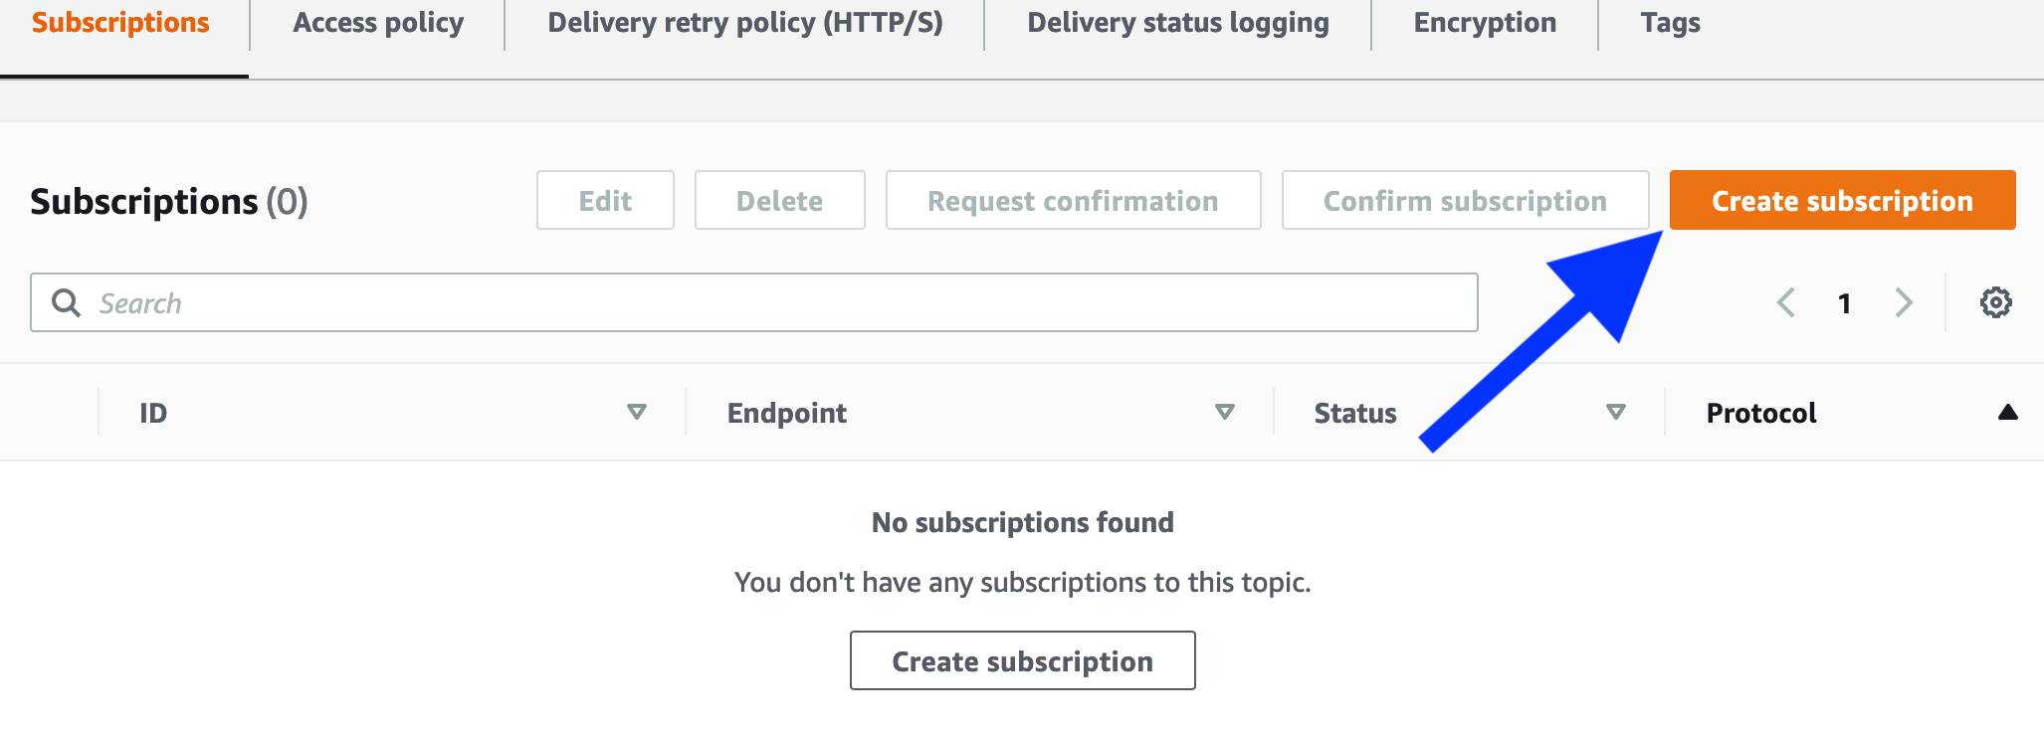Click the orange Create subscription button
Image resolution: width=2044 pixels, height=736 pixels.
pos(1843,200)
